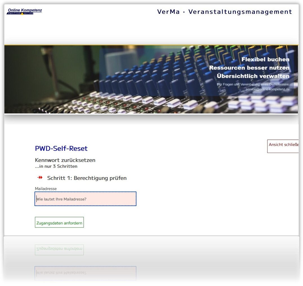Viewport: 303px width, 286px height.
Task: Focus the Wie lautet Ihre Mailadresse input
Action: point(85,199)
